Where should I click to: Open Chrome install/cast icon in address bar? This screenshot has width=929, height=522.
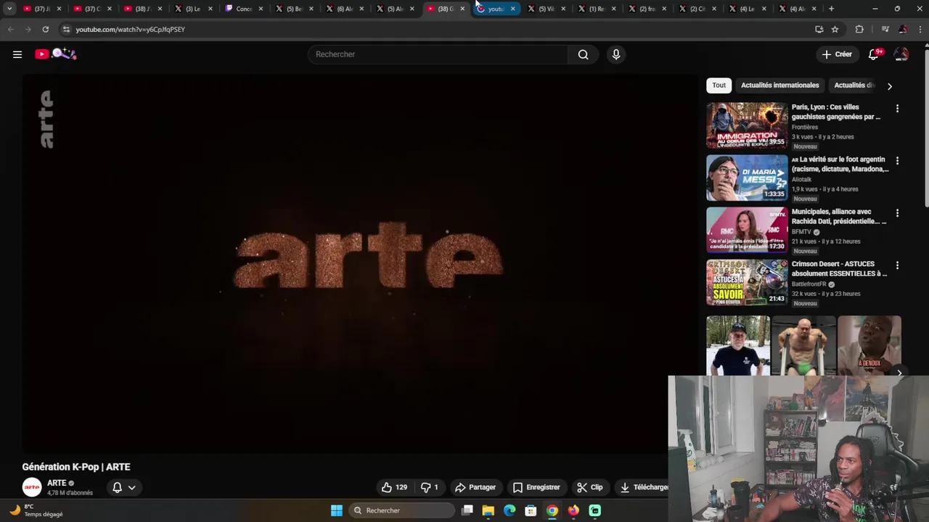(819, 29)
